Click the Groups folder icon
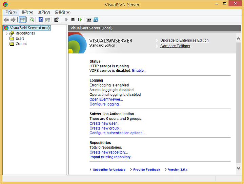 click(12, 44)
